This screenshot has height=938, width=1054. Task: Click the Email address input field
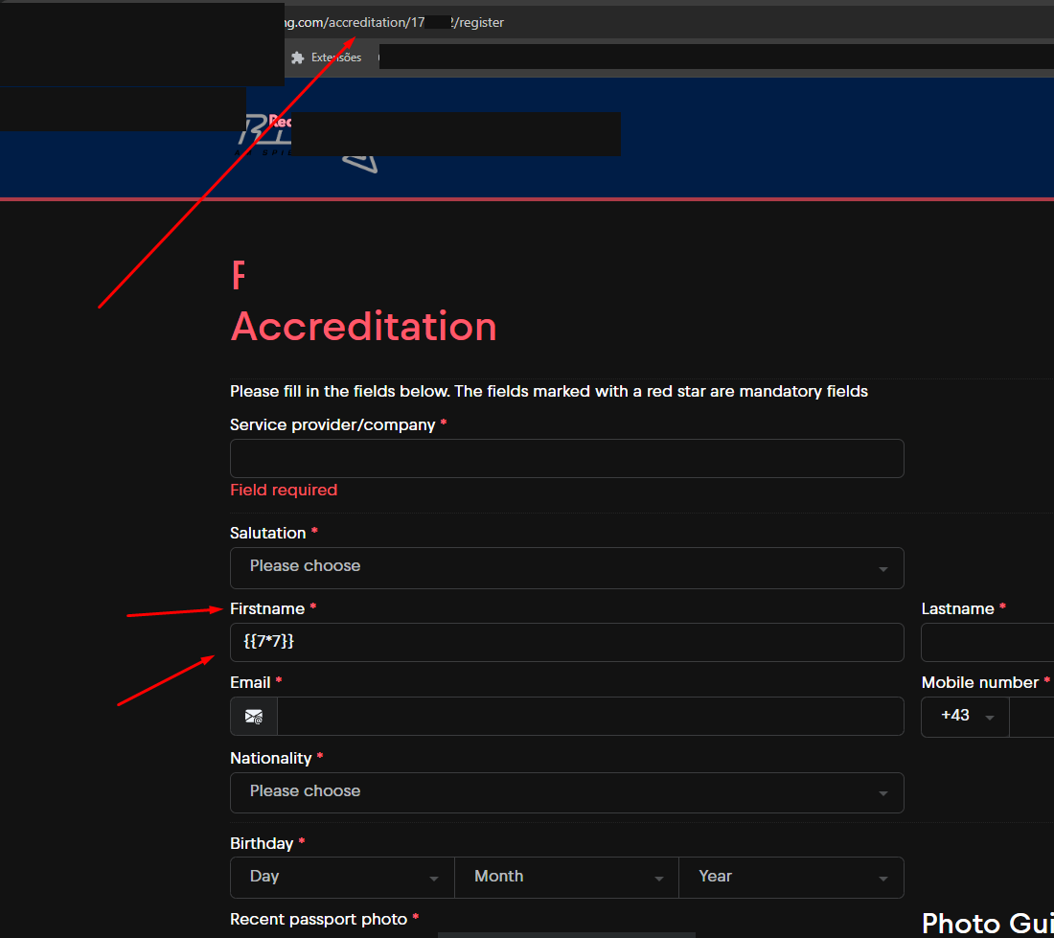coord(590,717)
